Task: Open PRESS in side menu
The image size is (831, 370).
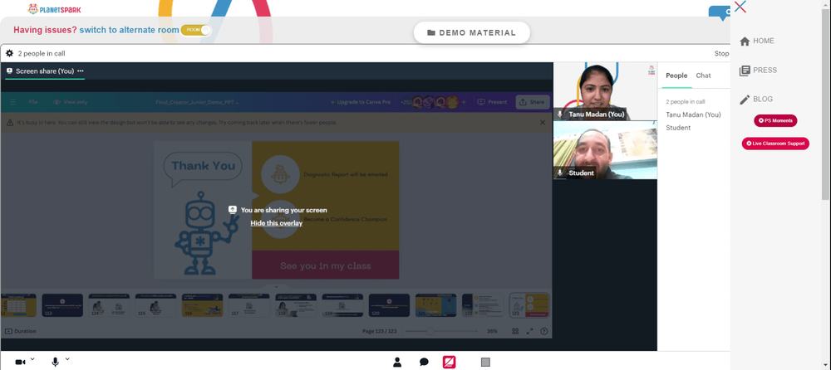Action: click(758, 70)
